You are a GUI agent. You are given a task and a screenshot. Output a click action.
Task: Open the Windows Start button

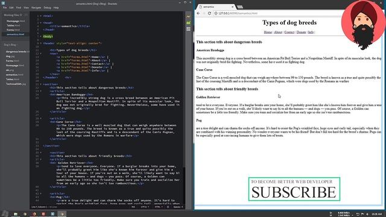coord(5,214)
